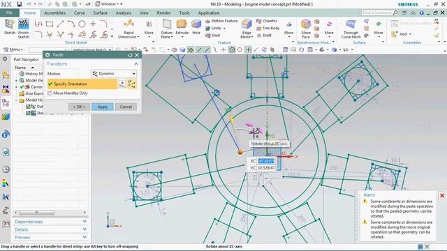Screen dimensions: 447x251
Task: Click the point dialog icon beside Specify Orientation
Action: 122,84
